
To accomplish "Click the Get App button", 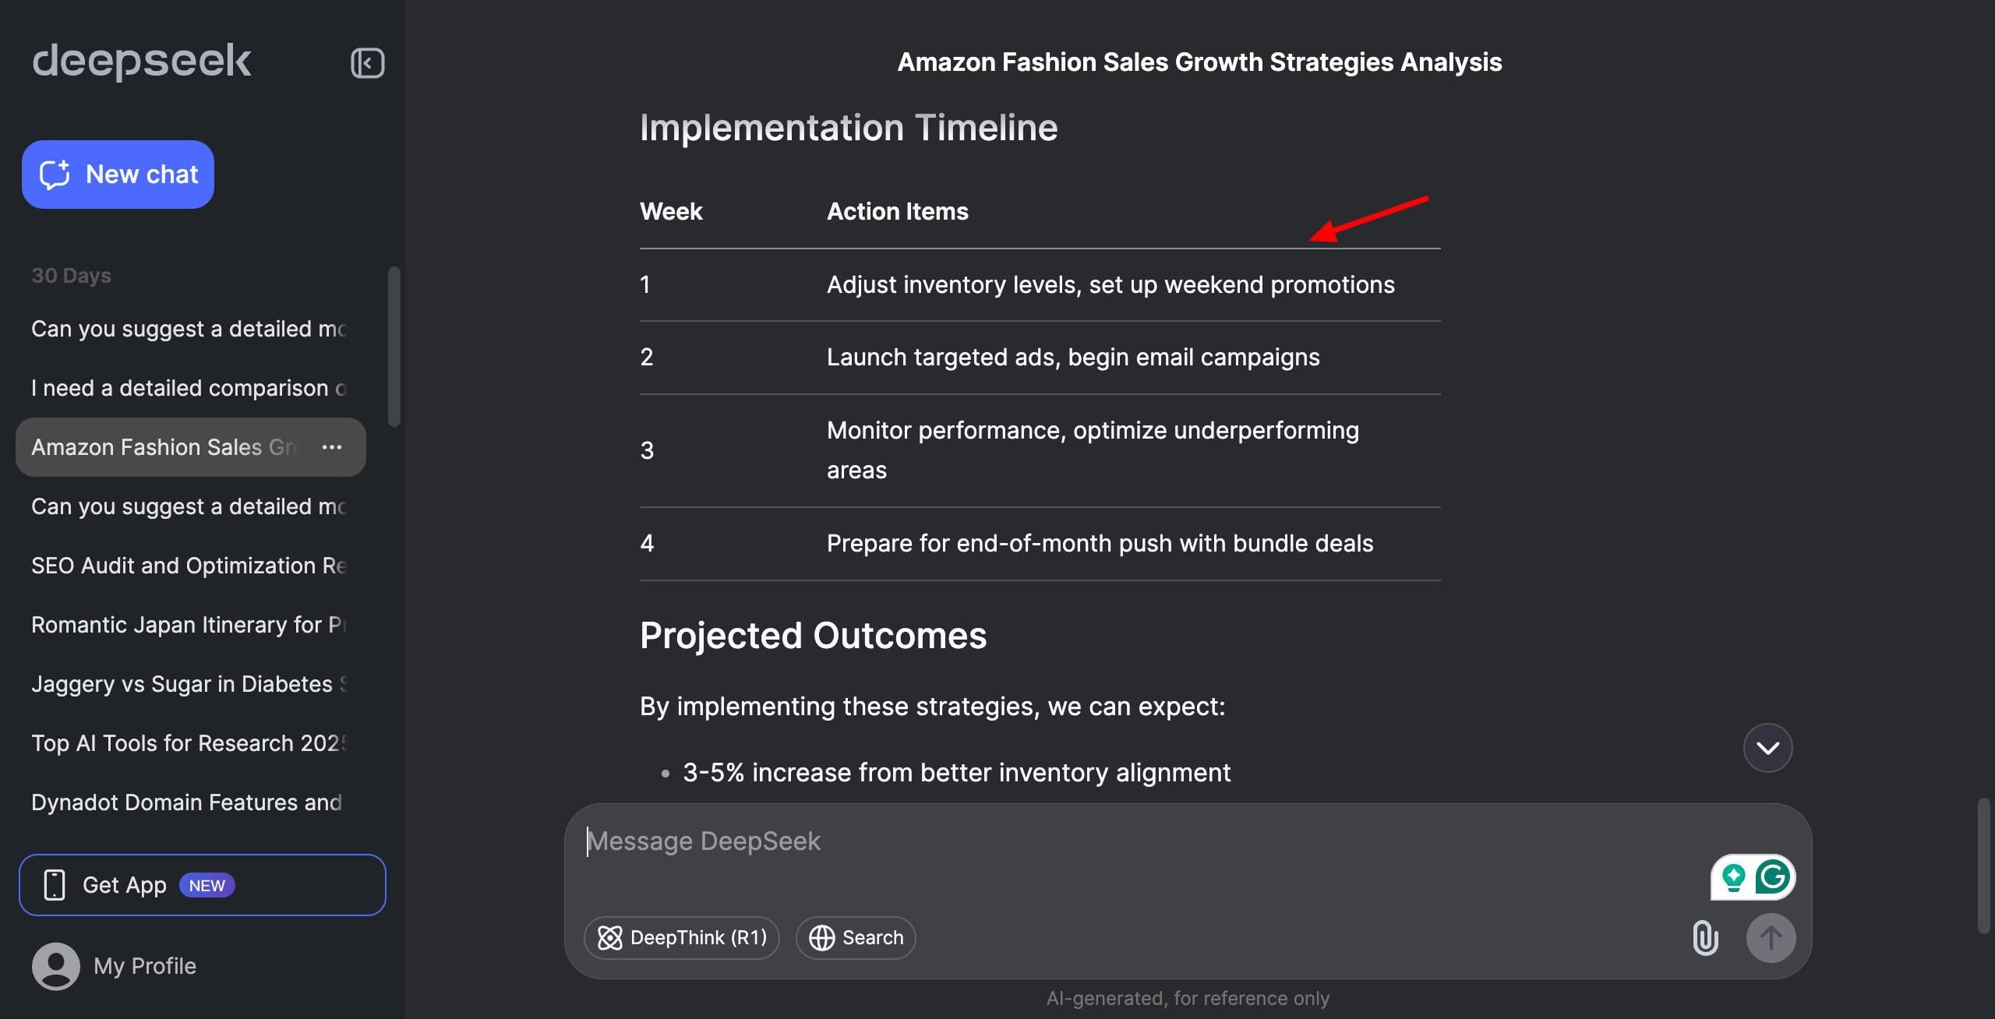I will (202, 885).
